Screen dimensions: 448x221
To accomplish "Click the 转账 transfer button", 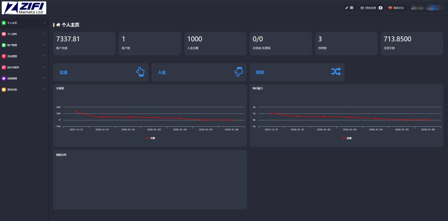I will pos(297,72).
